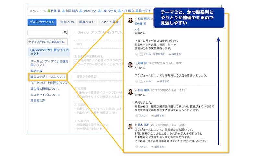Click avatar of comment 1 by 鈴木 拓也
The height and width of the screenshot is (156, 253).
tap(130, 126)
